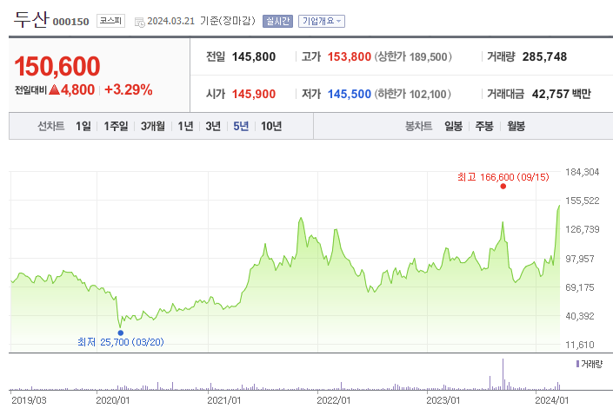Click the calendar icon beside 2024.03.21
Image resolution: width=613 pixels, height=415 pixels.
pyautogui.click(x=140, y=23)
